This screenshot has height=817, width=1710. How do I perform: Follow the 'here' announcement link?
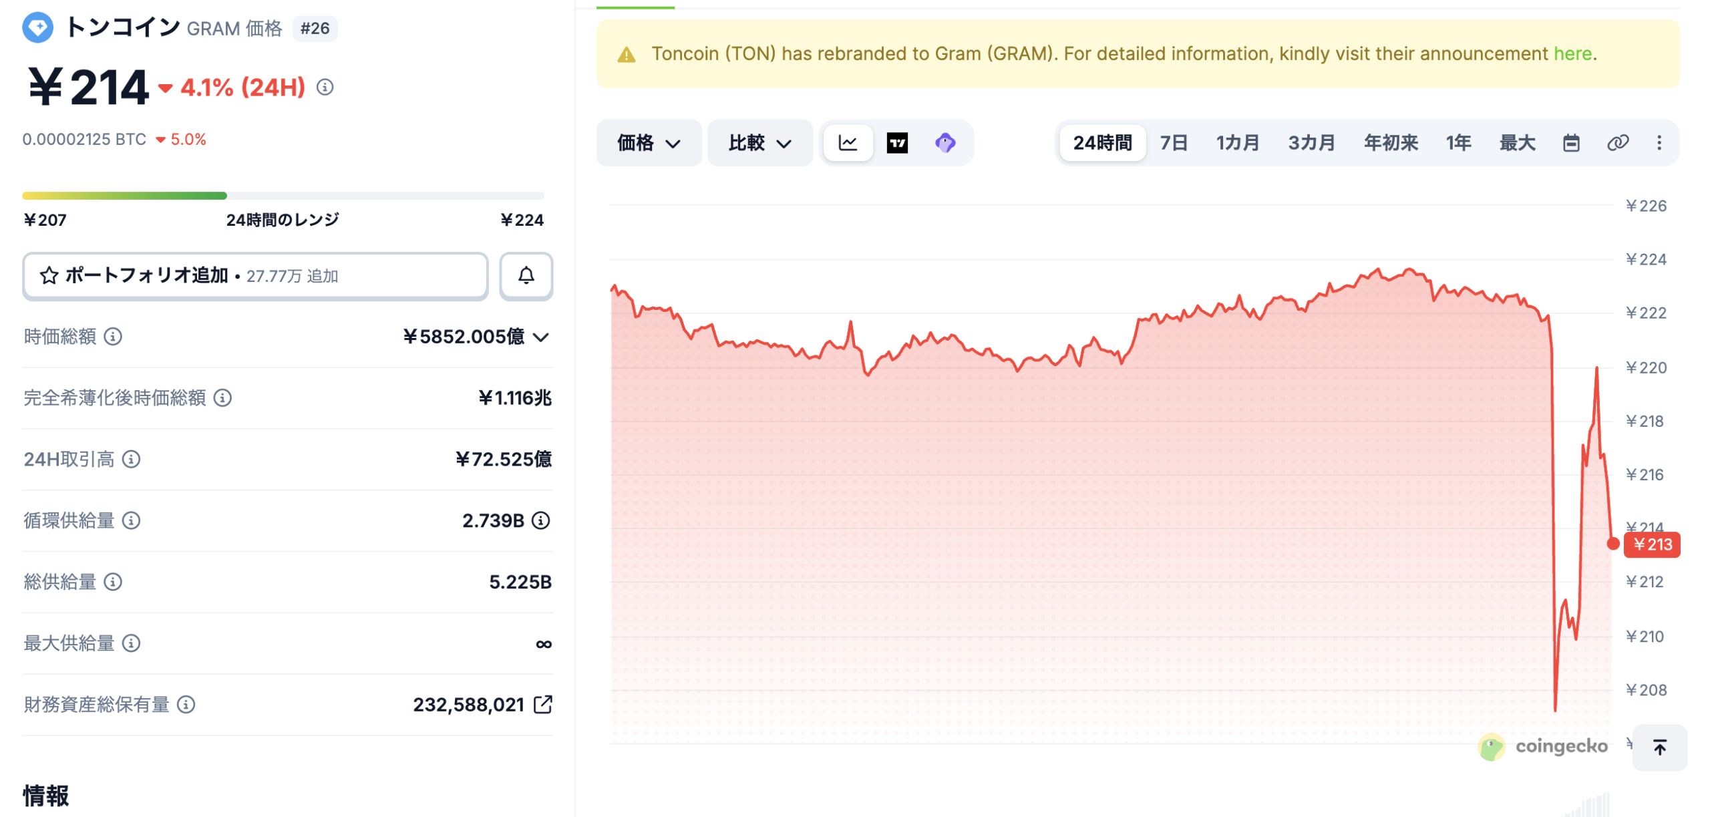coord(1572,53)
